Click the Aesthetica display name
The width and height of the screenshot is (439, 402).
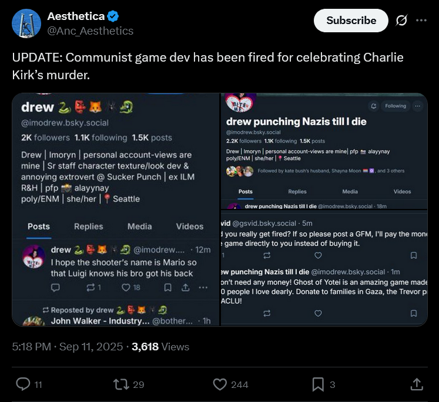pyautogui.click(x=76, y=16)
